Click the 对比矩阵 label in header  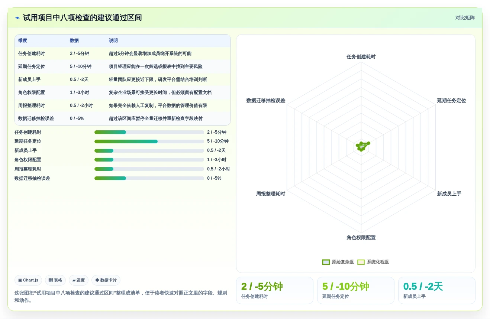[x=465, y=18]
